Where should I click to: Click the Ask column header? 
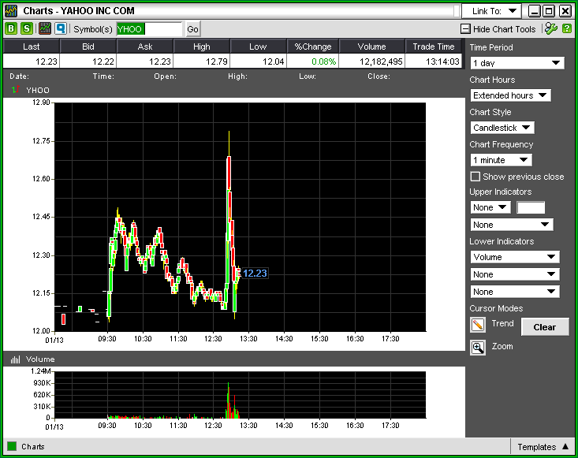145,47
